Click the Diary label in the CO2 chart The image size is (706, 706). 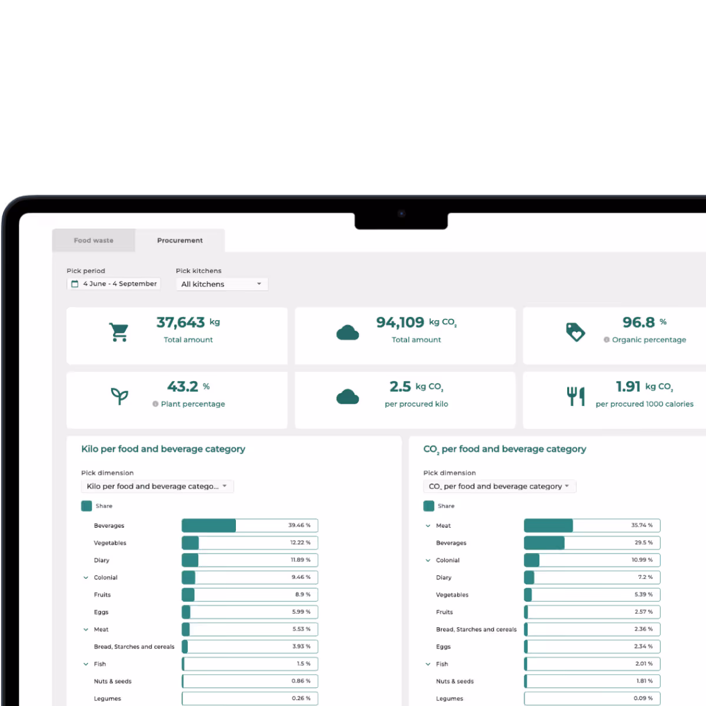tap(444, 578)
